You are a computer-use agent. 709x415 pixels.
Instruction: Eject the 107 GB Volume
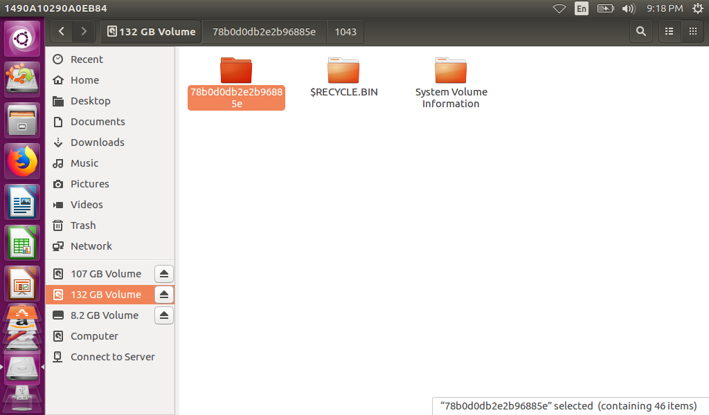point(163,274)
